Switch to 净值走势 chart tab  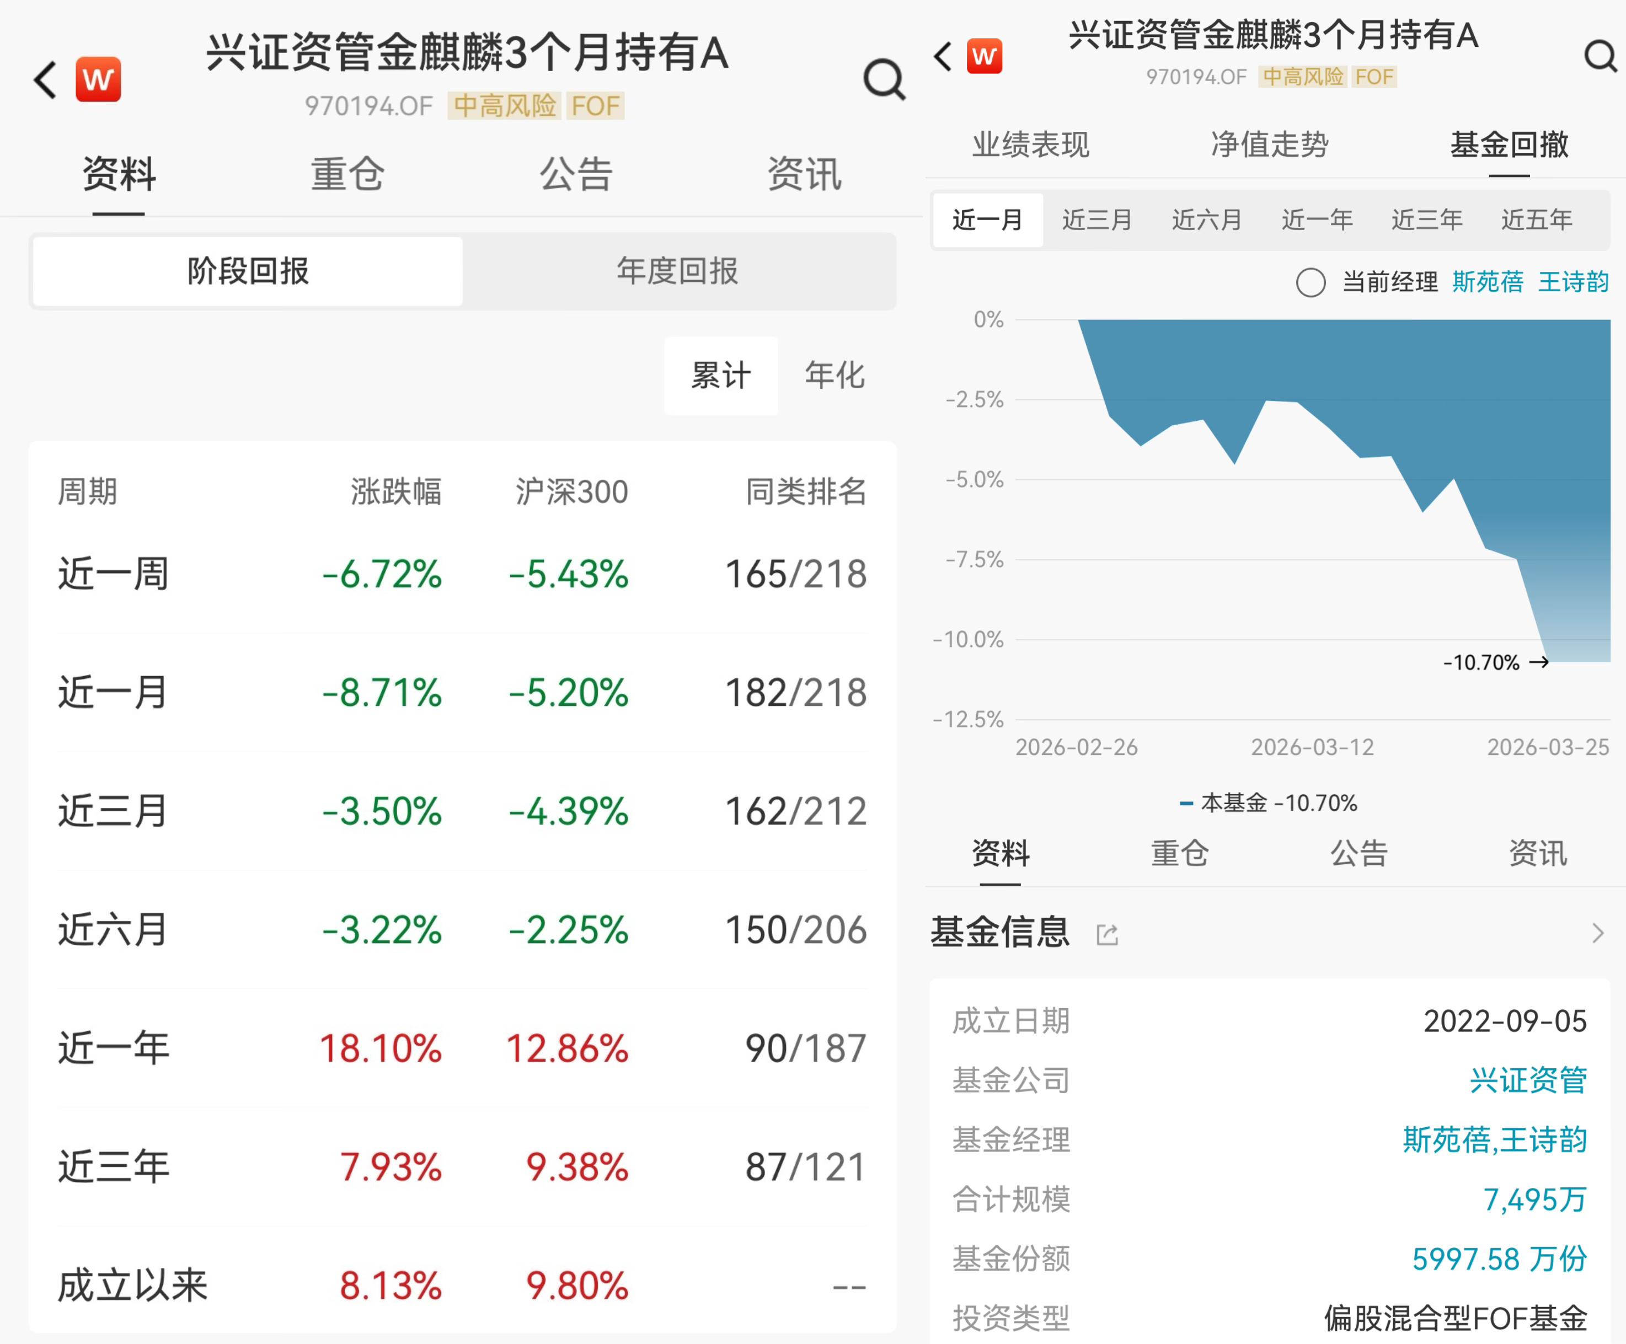[1270, 145]
